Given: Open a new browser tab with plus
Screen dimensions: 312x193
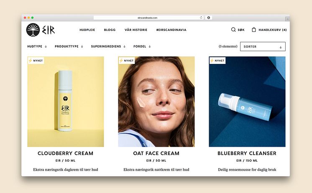Looking at the screenshot, I should (x=287, y=19).
